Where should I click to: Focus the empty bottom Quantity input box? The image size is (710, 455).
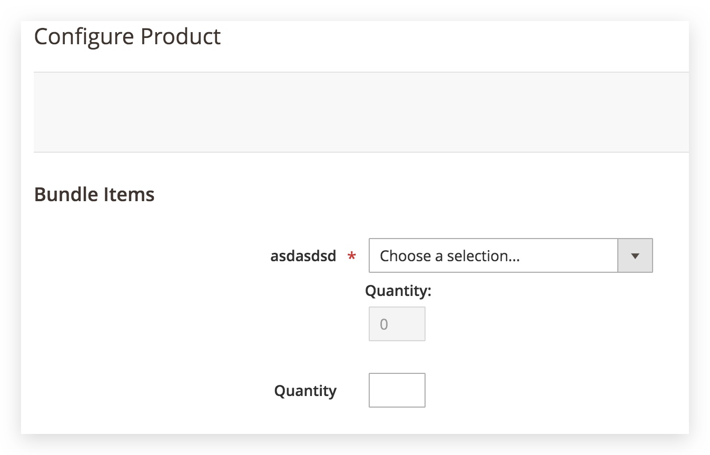point(397,390)
